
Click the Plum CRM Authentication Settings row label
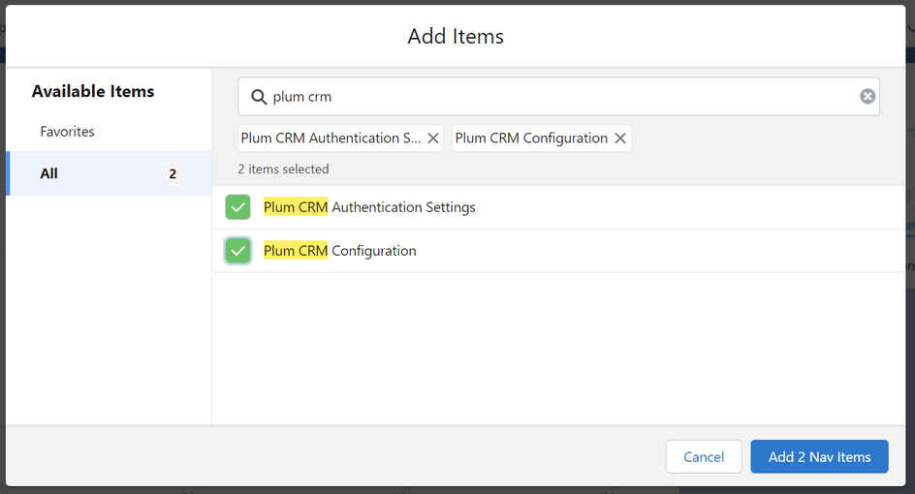369,207
